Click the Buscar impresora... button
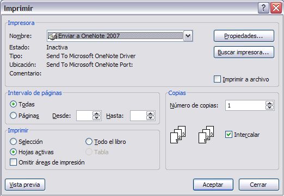 [x=244, y=52]
